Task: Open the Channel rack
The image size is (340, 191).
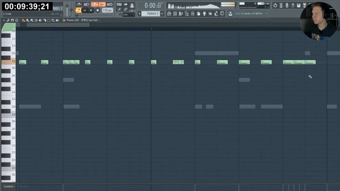Action: point(175,14)
